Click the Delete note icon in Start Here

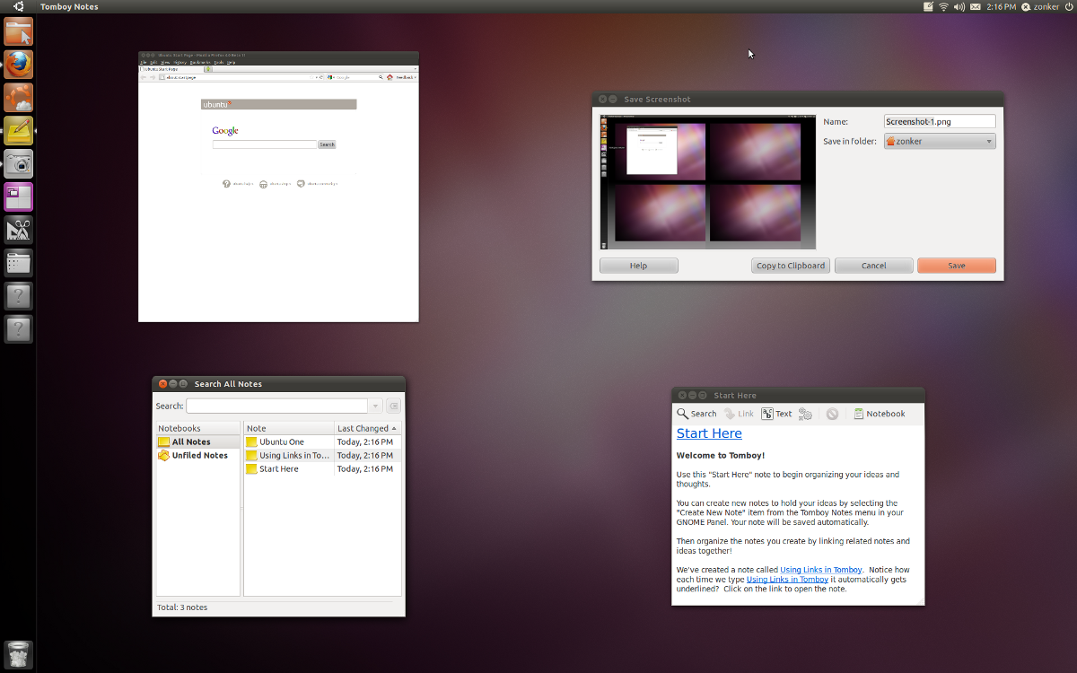point(832,414)
